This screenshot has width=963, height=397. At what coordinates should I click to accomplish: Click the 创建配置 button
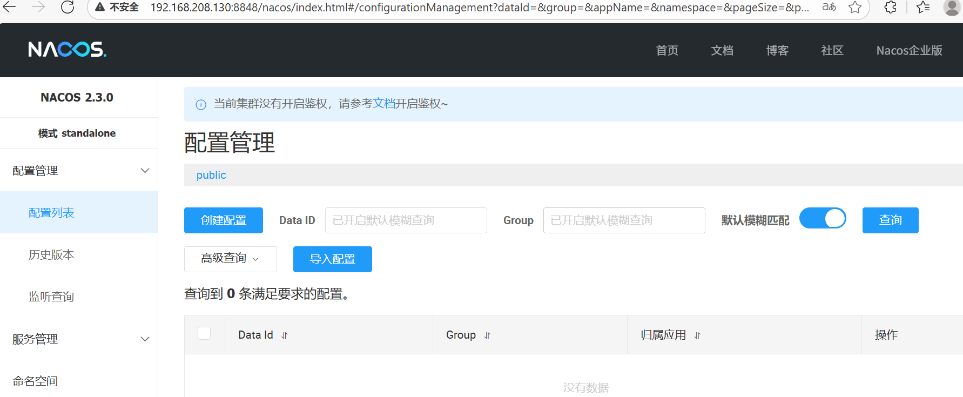[x=224, y=220]
